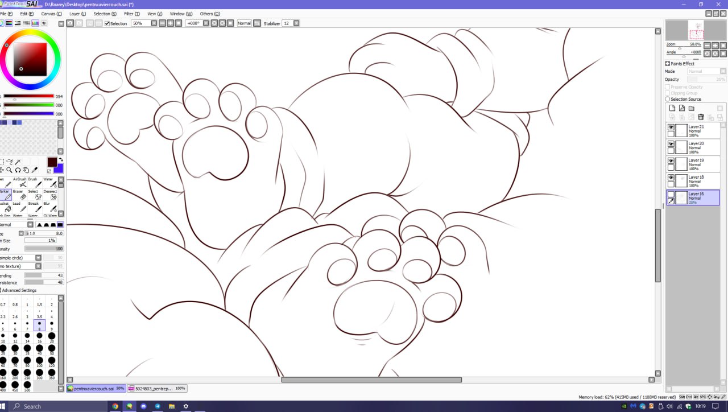Create a new layer with New Layer icon
The height and width of the screenshot is (412, 728).
672,108
